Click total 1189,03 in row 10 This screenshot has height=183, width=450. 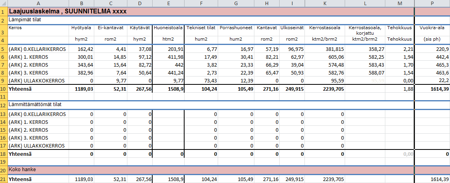click(82, 89)
